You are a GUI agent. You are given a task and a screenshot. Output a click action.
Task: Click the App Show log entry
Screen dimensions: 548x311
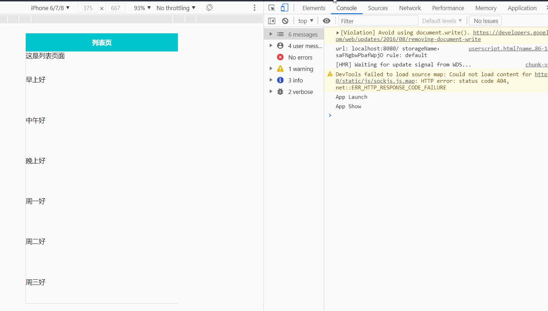pos(348,106)
